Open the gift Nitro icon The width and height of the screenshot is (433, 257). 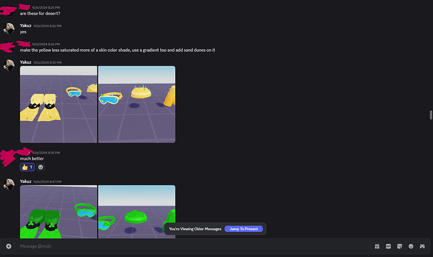377,246
